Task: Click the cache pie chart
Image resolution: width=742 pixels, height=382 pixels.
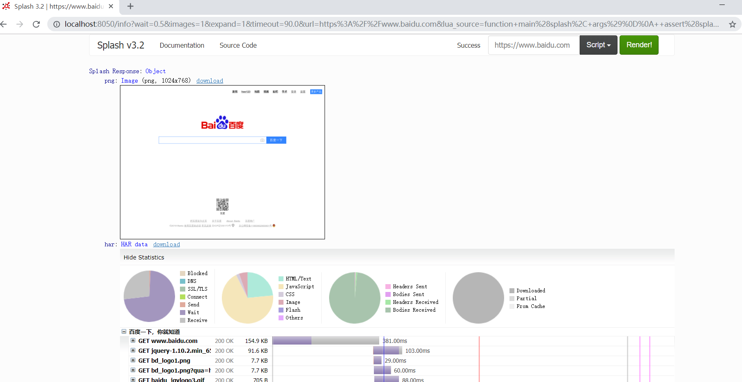Action: [478, 298]
